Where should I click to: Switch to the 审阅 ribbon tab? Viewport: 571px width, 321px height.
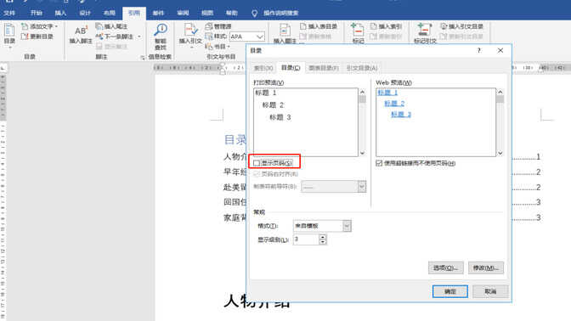[183, 13]
